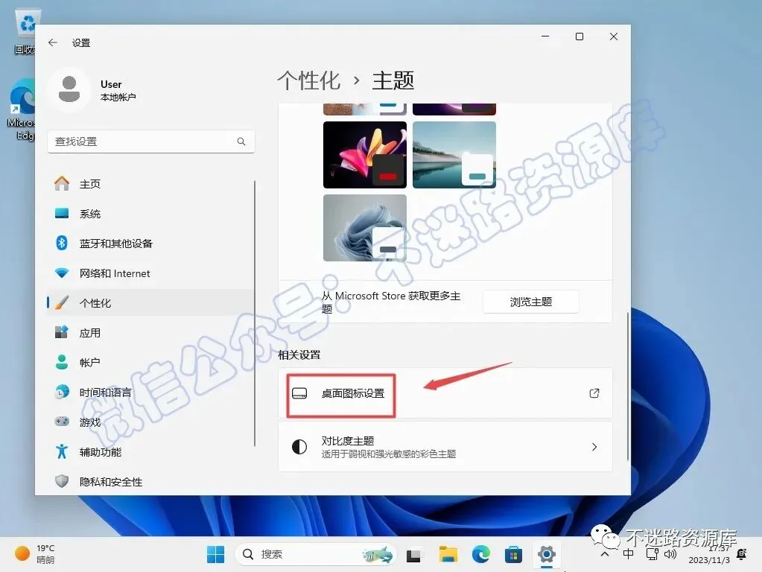Click the accessibility figure icon beside 辅助功能
Viewport: 762px width, 572px height.
point(62,451)
